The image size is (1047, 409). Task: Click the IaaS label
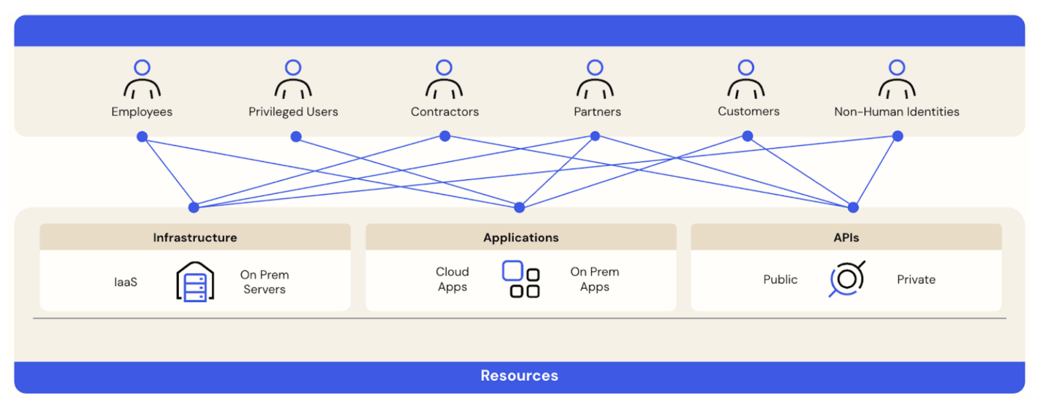click(126, 282)
